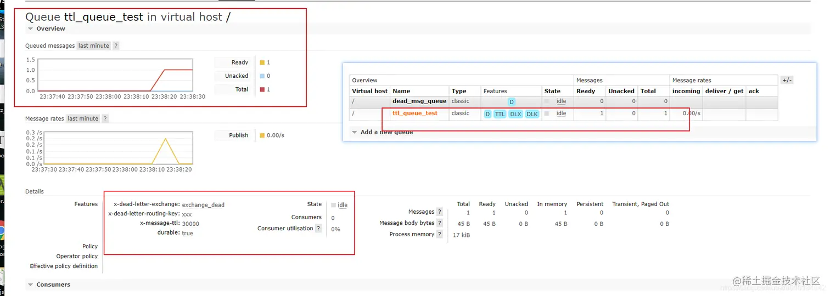Sort queues by Total column header
The image size is (830, 296).
648,91
